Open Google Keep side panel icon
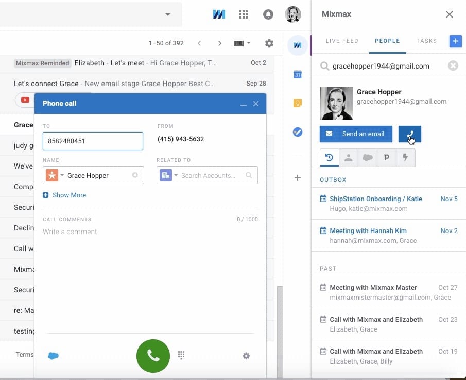 [298, 103]
